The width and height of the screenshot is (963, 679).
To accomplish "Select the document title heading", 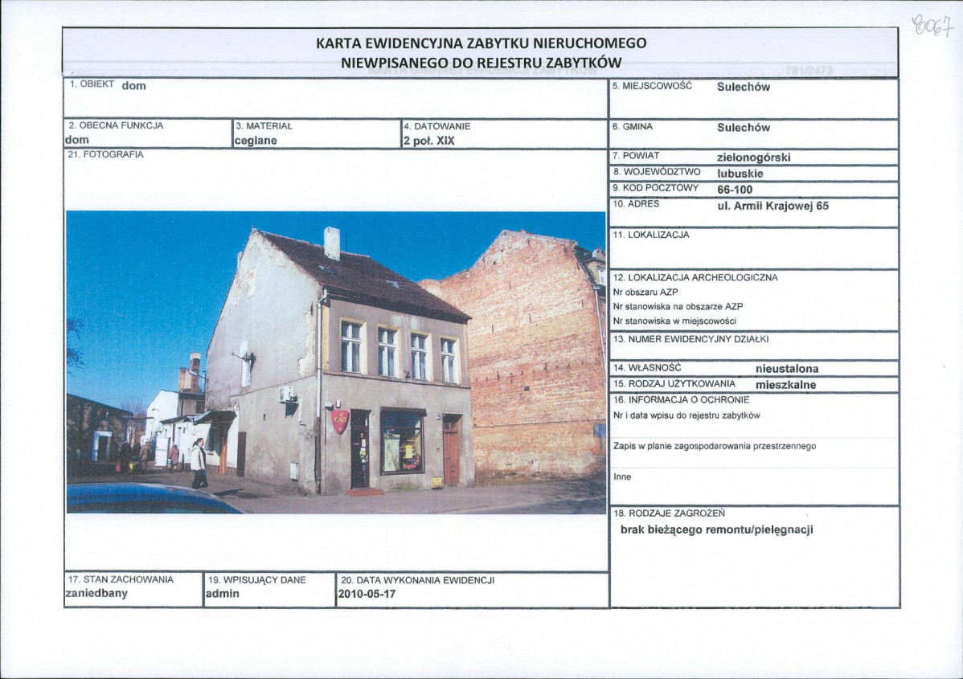I will [x=481, y=53].
